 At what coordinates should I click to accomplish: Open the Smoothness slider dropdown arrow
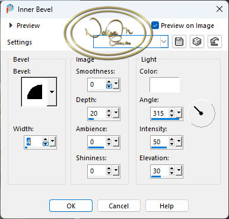pyautogui.click(x=116, y=84)
